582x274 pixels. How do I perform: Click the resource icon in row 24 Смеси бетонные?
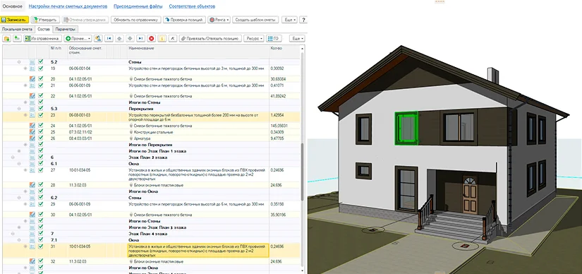pyautogui.click(x=32, y=126)
